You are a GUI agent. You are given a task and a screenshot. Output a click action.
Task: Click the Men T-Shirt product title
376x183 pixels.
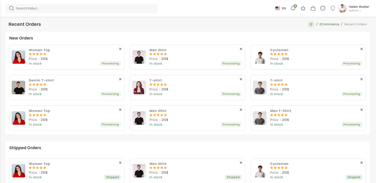280,111
